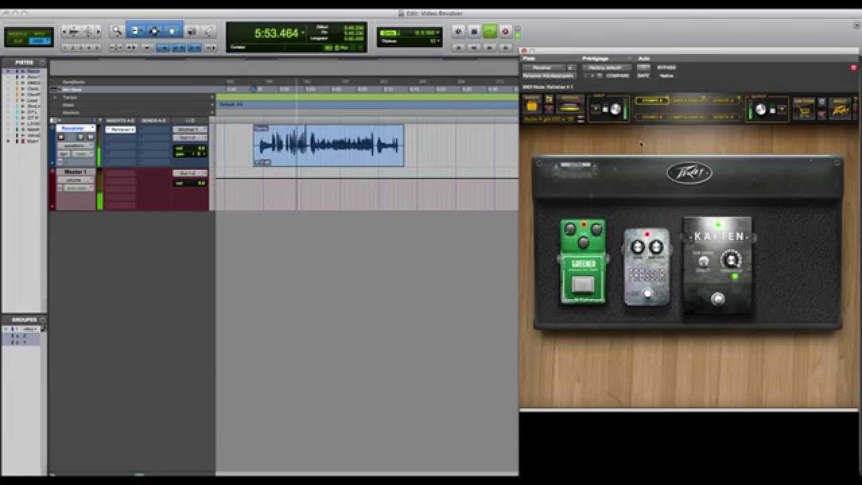This screenshot has width=862, height=485.
Task: Switch to the Effects A tab
Action: [x=723, y=100]
